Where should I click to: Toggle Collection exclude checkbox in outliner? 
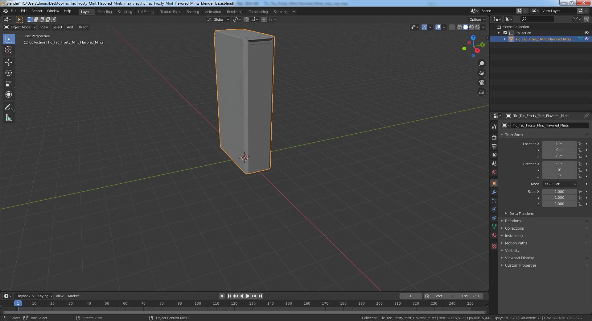pyautogui.click(x=505, y=33)
